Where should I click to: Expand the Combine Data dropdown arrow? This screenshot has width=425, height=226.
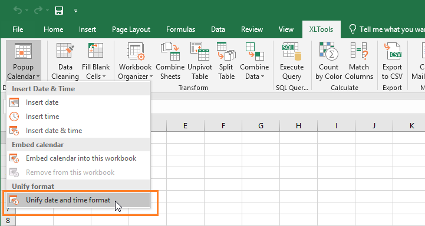[x=263, y=77]
